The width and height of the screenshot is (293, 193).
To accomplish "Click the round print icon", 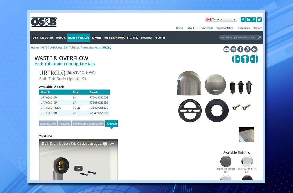I will click(234, 49).
